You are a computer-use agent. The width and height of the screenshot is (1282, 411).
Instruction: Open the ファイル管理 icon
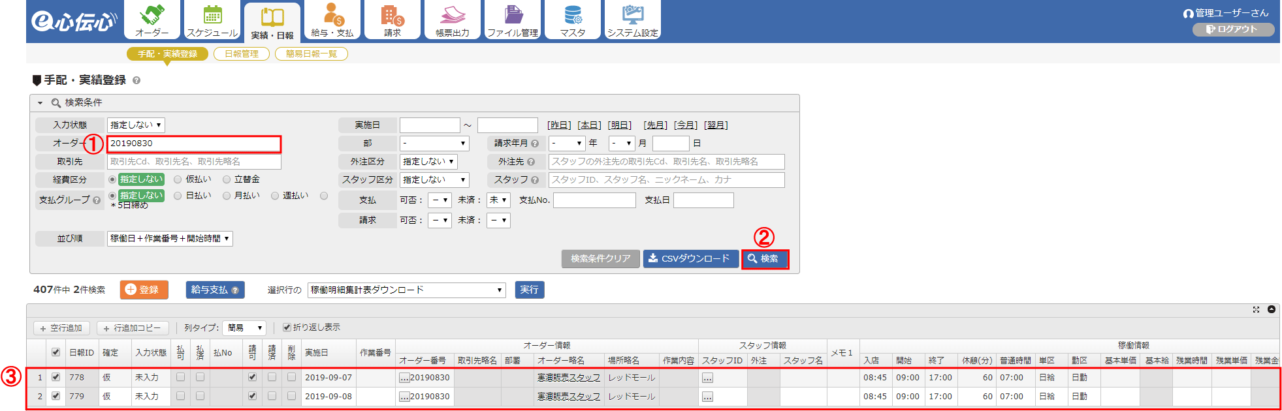(513, 20)
